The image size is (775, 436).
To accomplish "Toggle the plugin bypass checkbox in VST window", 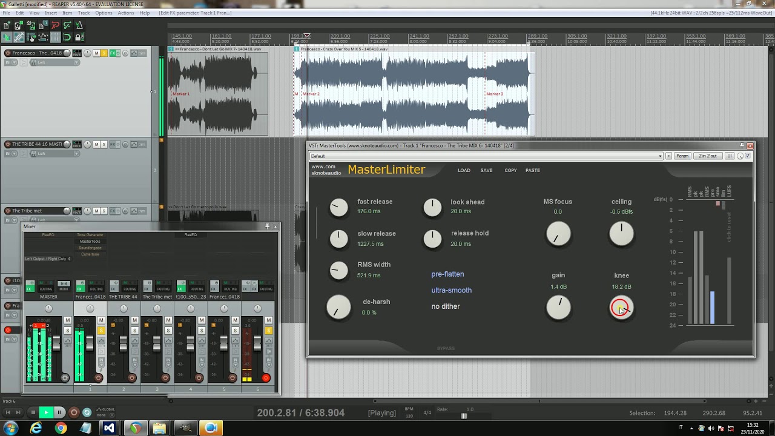I will click(x=748, y=156).
